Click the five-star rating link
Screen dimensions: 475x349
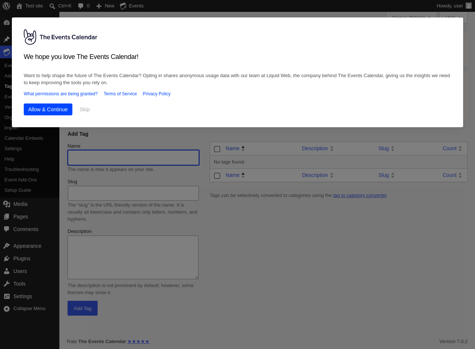[138, 341]
